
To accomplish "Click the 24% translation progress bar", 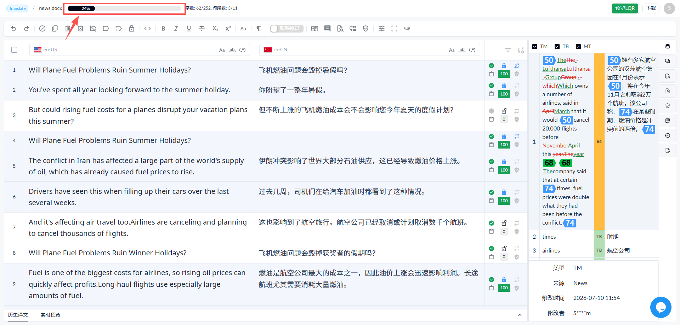I will [x=124, y=8].
